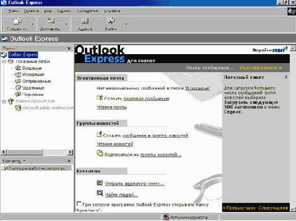Click Открыть адресную книгу link
296x221 pixels.
[135, 184]
